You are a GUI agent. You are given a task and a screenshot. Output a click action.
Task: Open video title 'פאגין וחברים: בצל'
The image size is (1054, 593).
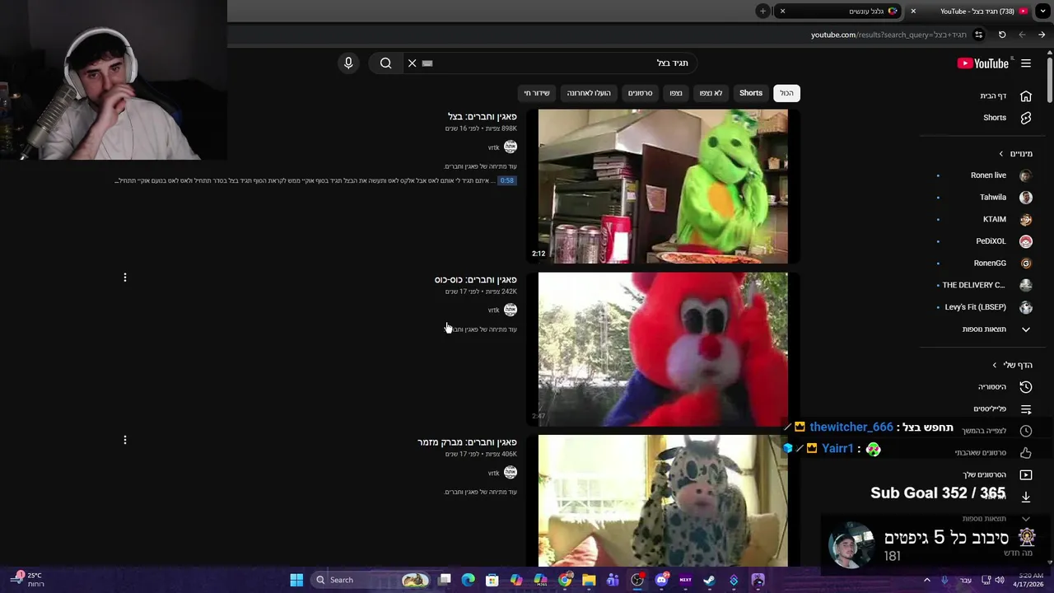(x=483, y=117)
